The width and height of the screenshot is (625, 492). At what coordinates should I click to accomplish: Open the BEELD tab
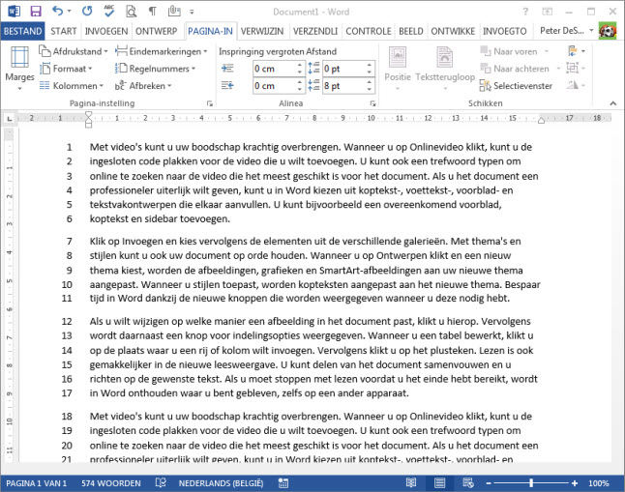tap(411, 31)
